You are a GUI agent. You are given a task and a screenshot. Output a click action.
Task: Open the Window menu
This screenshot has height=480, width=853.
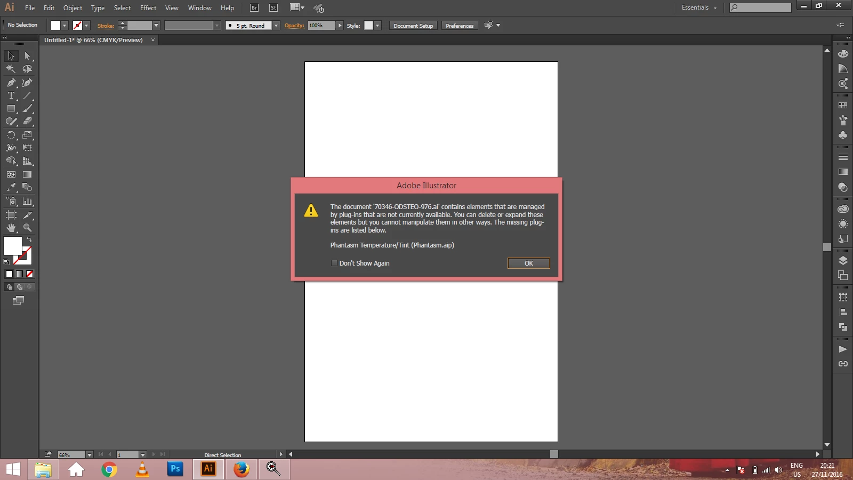point(200,8)
